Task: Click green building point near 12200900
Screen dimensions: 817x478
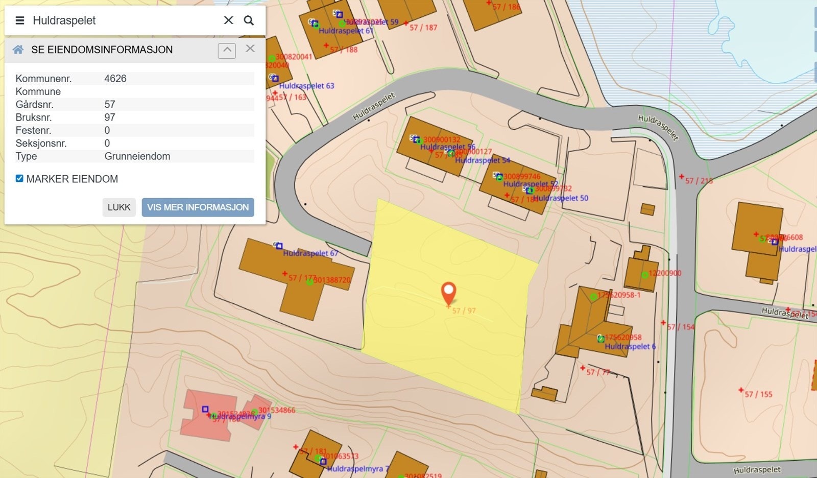Action: 645,275
